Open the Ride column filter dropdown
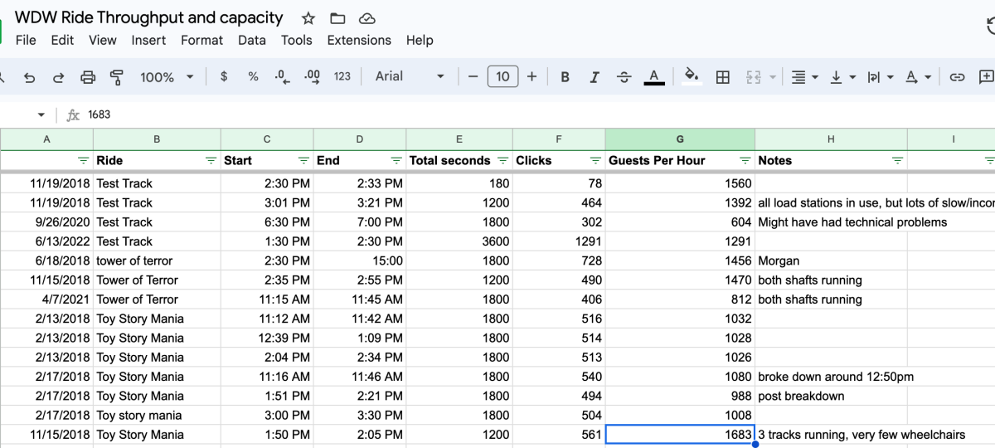Viewport: 995px width, 448px height. point(210,161)
